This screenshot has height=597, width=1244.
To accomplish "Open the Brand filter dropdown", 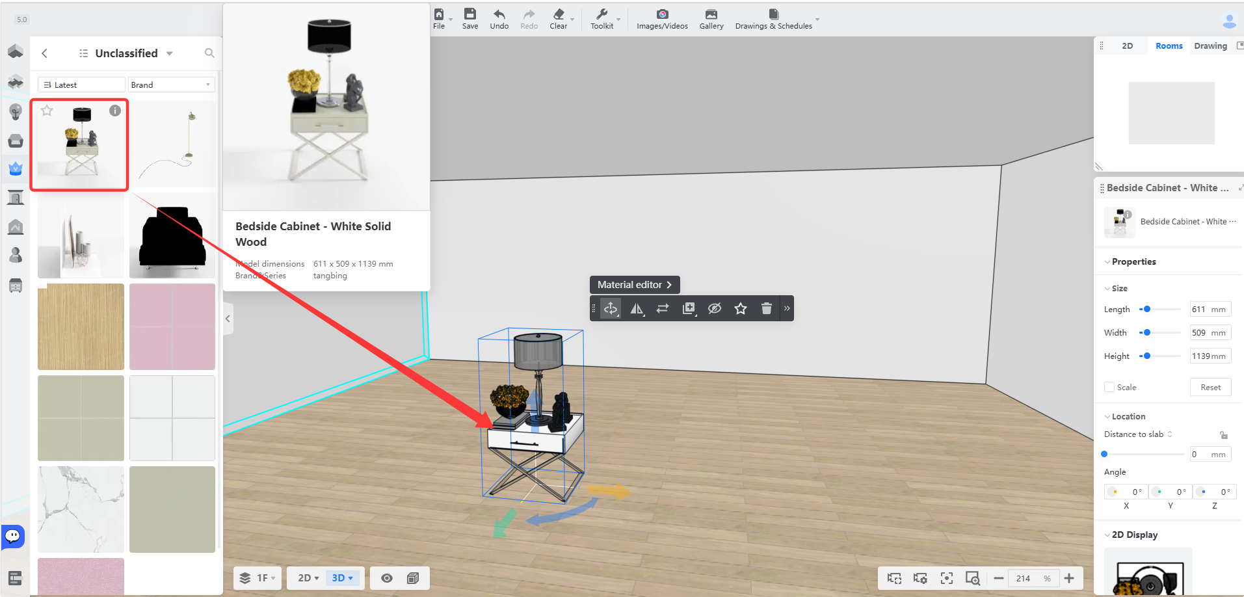I will tap(172, 85).
